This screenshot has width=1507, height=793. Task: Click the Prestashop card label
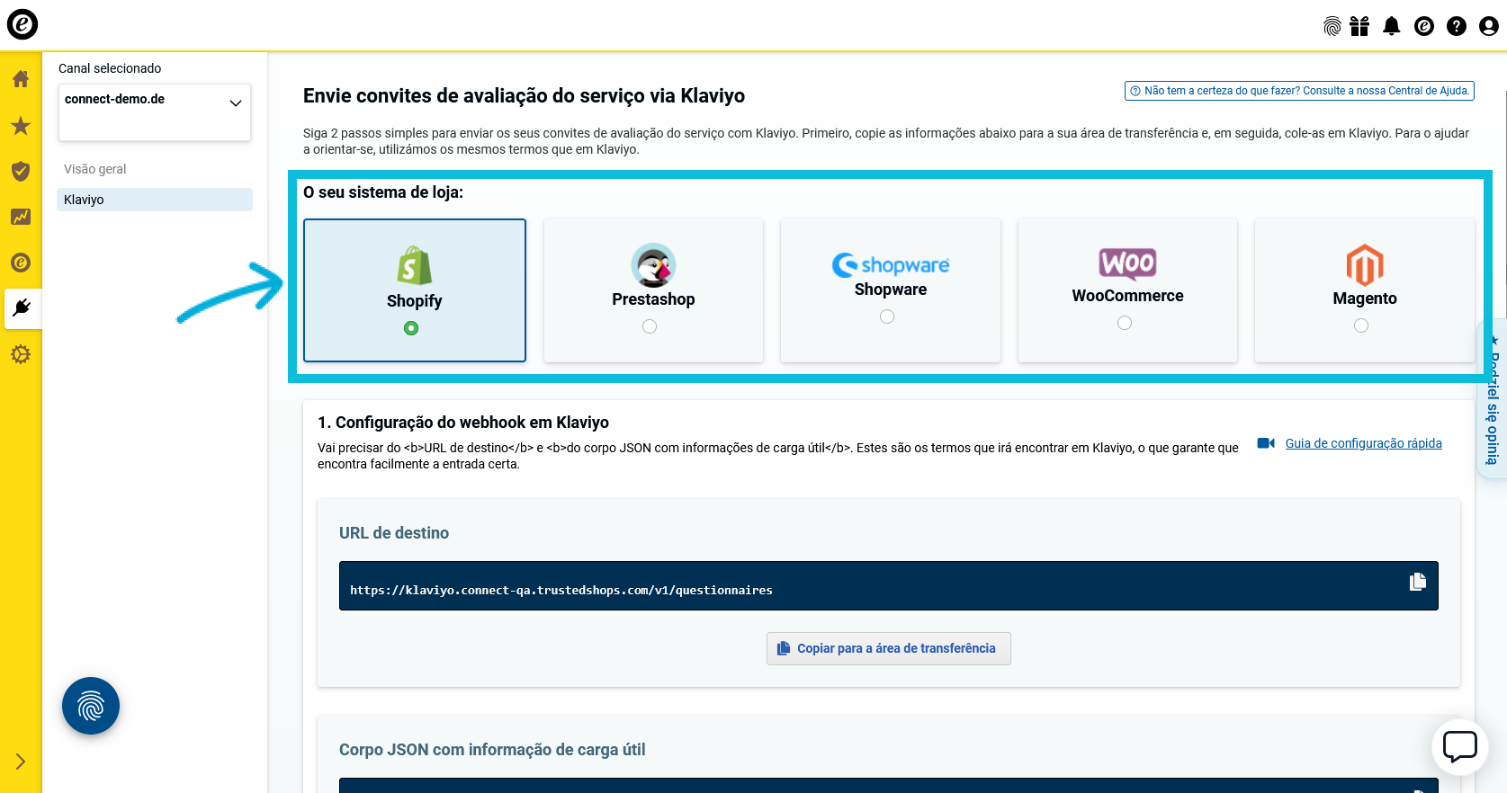click(x=653, y=299)
